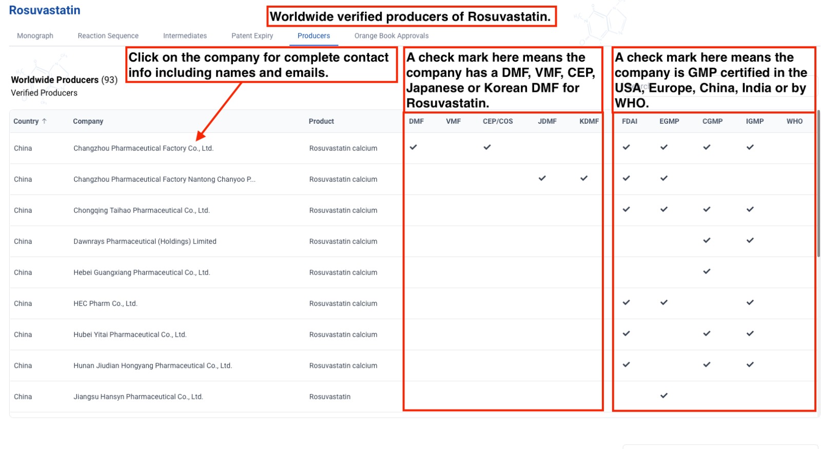The width and height of the screenshot is (821, 449).
Task: Click CGMP check mark for Dawnrays Pharmaceutical
Action: point(707,240)
